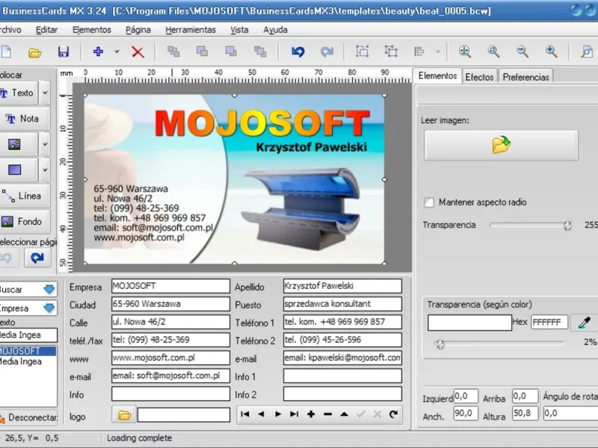Open the Vista menu

[x=239, y=30]
